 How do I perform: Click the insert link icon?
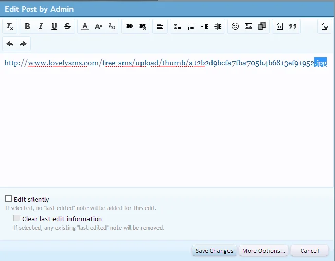pyautogui.click(x=129, y=27)
